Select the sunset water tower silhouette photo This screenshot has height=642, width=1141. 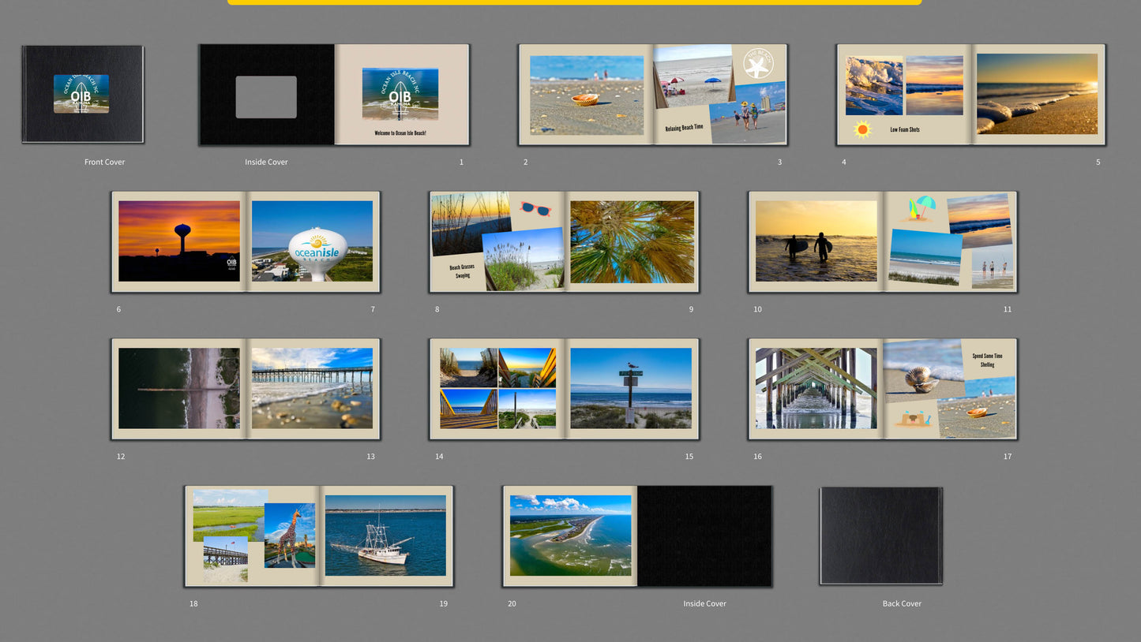coord(179,241)
